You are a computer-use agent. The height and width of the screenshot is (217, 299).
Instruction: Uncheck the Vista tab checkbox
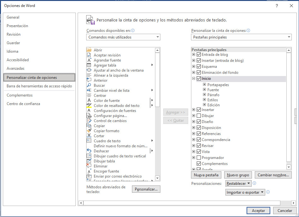pos(199,152)
